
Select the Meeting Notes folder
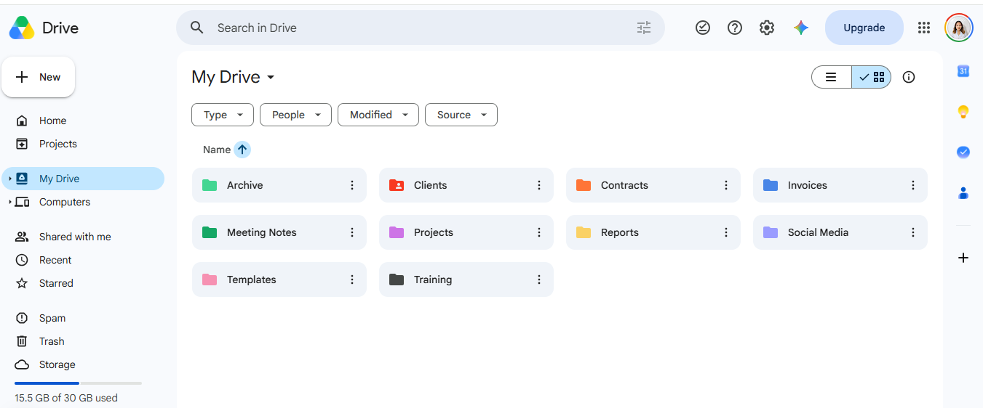(x=279, y=232)
